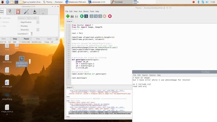Screen dimensions: 217x122
Task: Open text editor Search menu
Action: pyautogui.click(x=145, y=75)
